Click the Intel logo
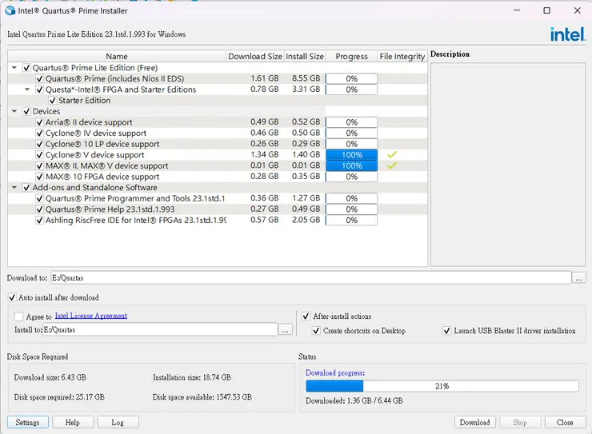The width and height of the screenshot is (592, 434). pyautogui.click(x=568, y=34)
